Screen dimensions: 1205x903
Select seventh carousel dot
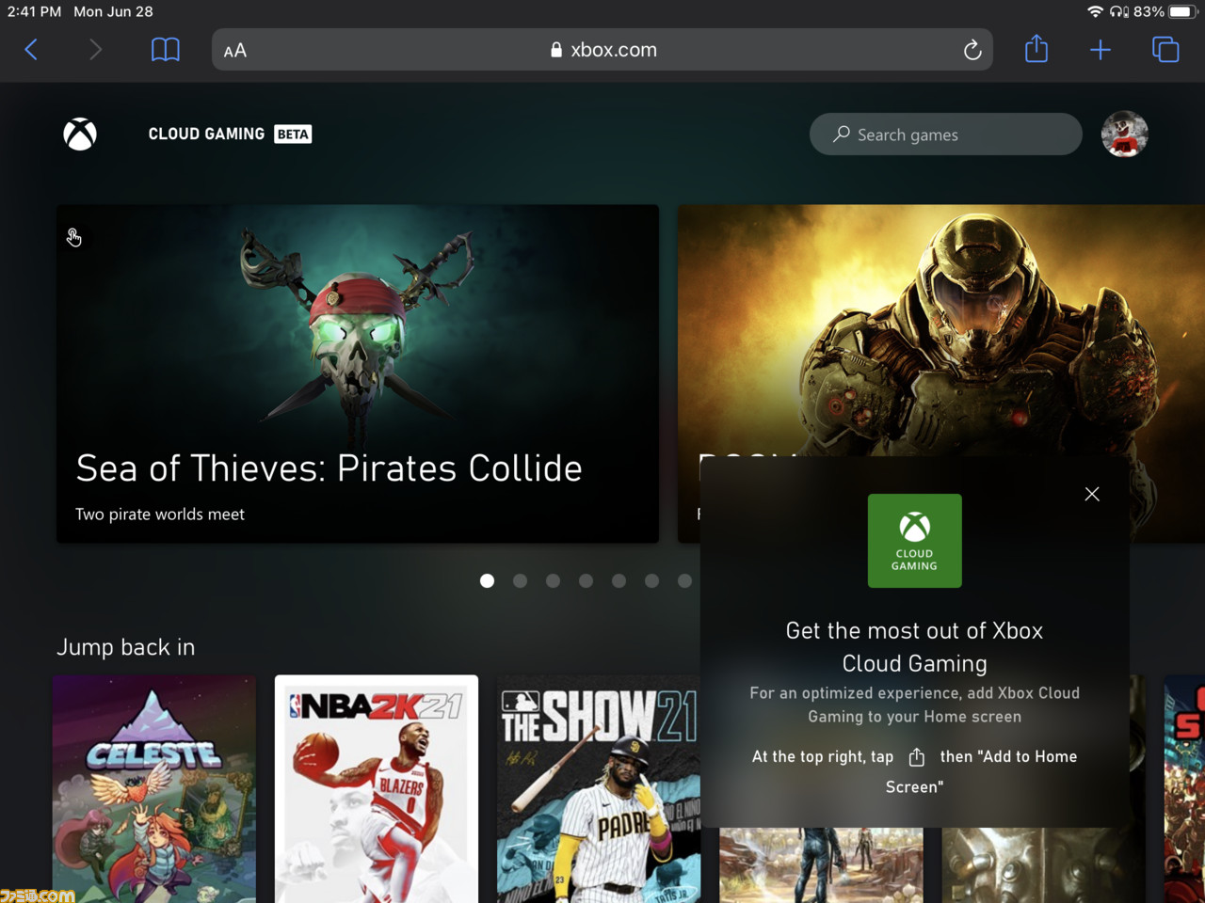tap(684, 580)
